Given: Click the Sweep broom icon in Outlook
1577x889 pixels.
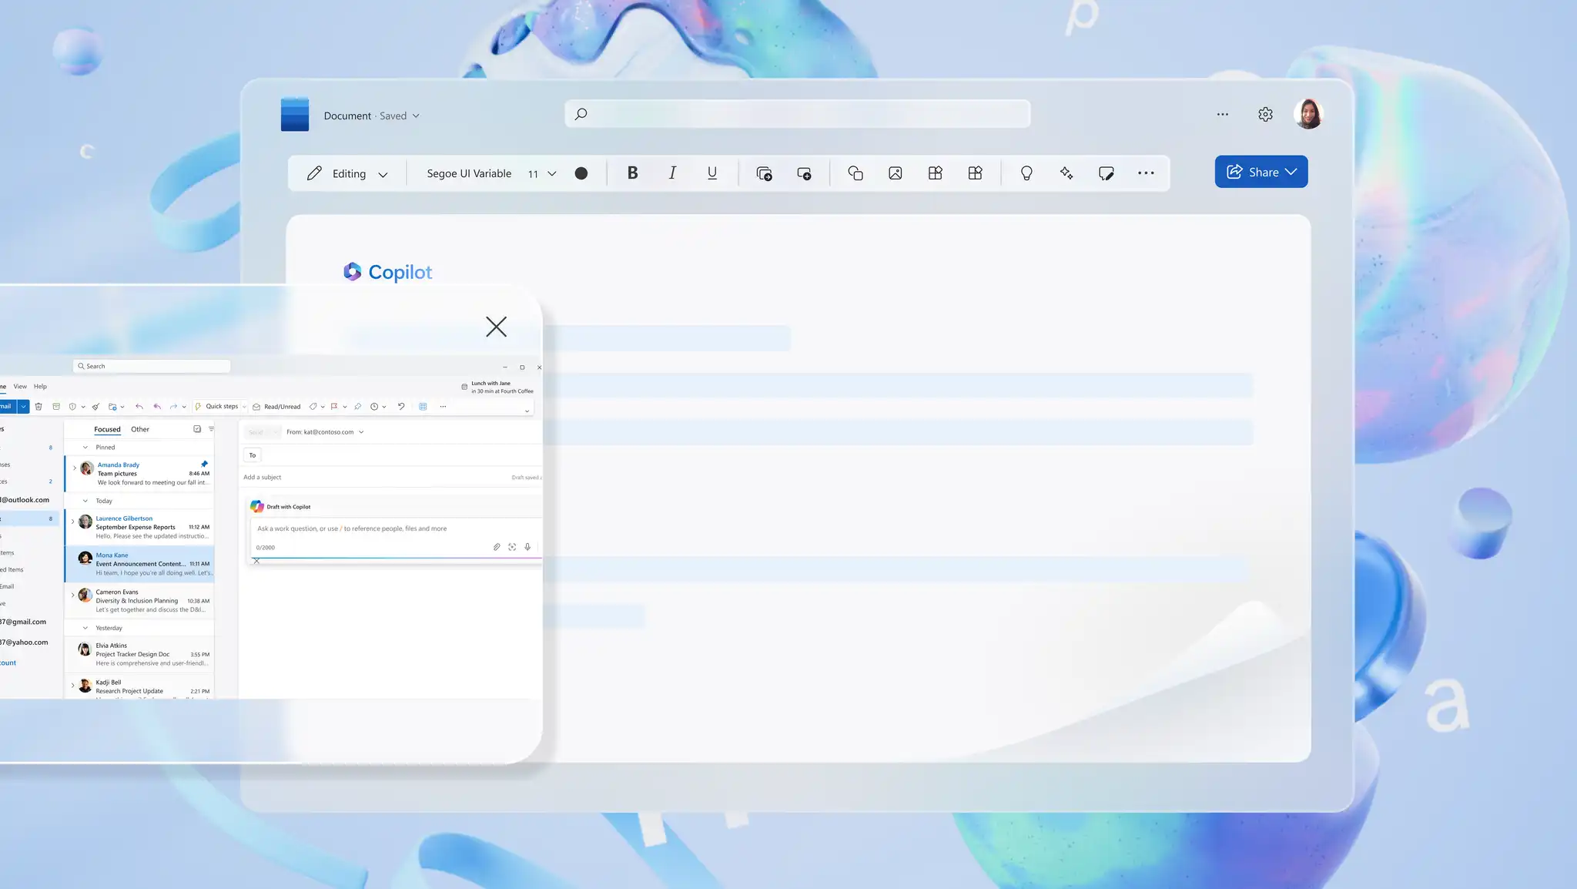Looking at the screenshot, I should click(95, 407).
